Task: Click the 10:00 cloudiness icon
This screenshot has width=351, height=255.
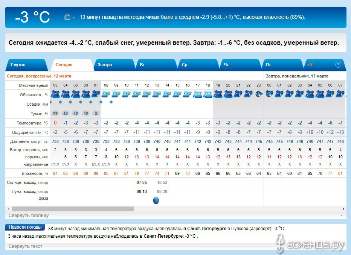Action: pyautogui.click(x=127, y=94)
